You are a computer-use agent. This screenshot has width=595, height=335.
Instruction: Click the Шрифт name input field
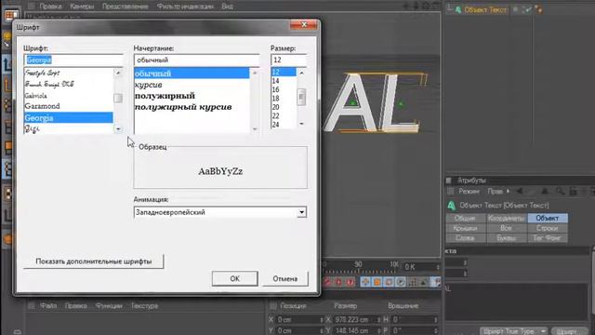click(73, 60)
